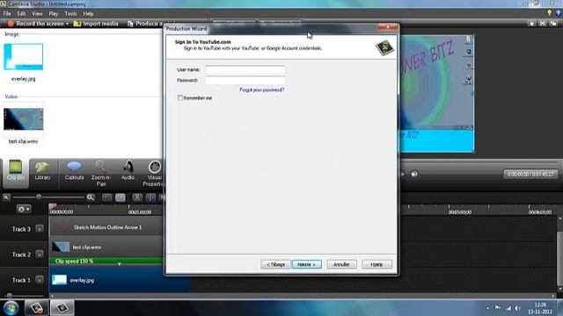This screenshot has width=563, height=316.
Task: Select the test clip.wmv clip on Track 2
Action: coord(107,248)
